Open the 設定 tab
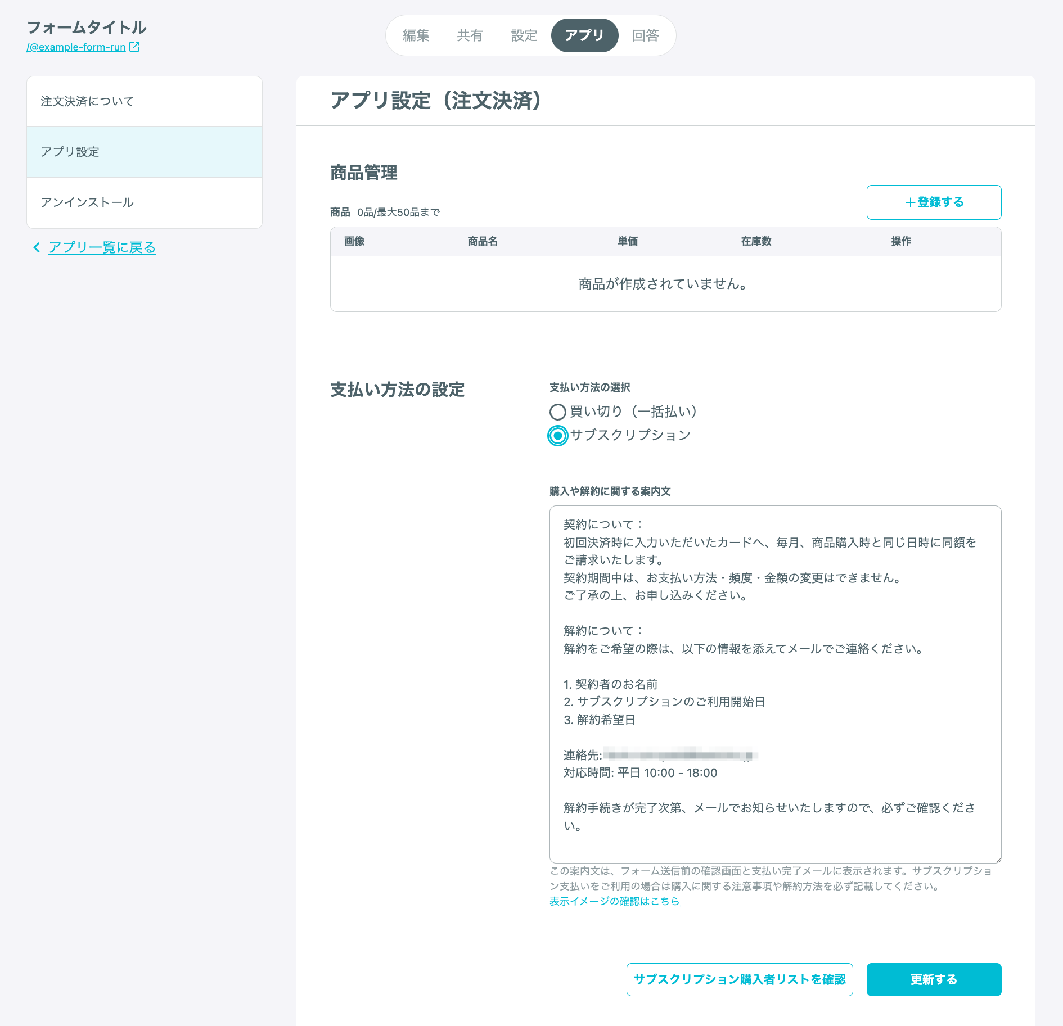Screen dimensions: 1063x1026 (524, 35)
